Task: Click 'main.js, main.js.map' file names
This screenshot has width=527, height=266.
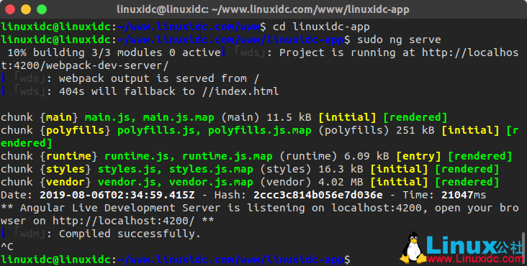Action: coord(150,117)
